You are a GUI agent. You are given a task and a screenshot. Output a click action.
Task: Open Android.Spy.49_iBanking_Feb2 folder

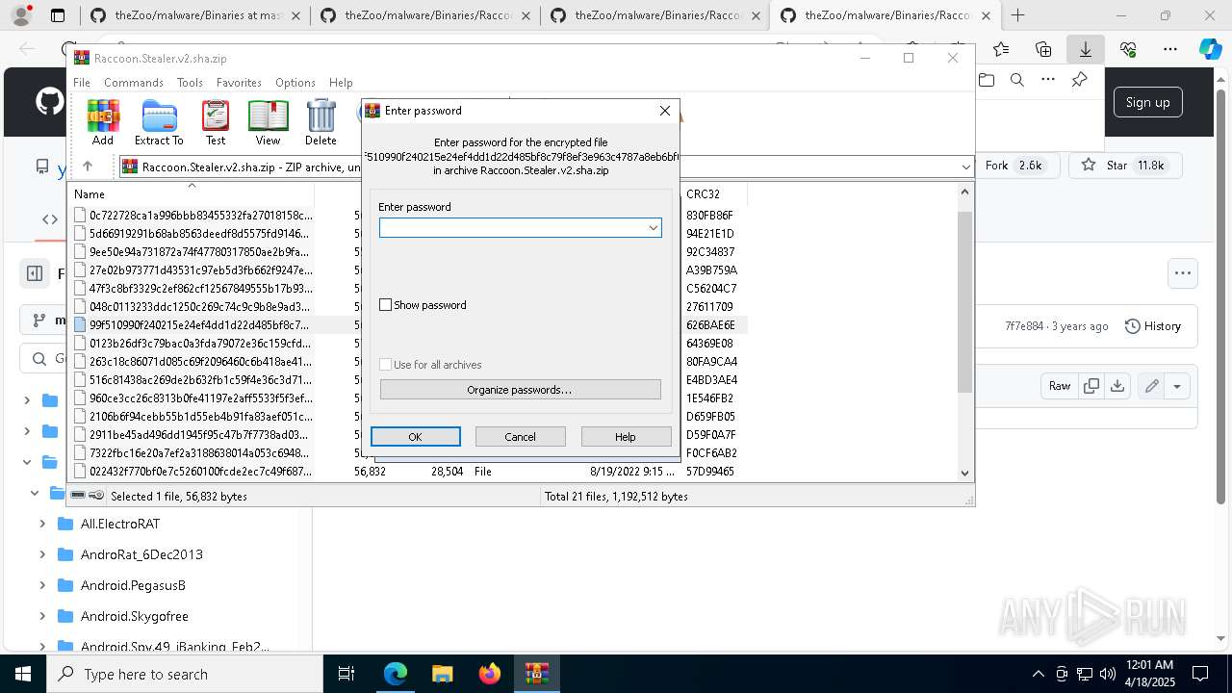[174, 647]
